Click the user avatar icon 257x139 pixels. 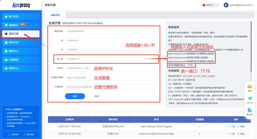point(226,5)
